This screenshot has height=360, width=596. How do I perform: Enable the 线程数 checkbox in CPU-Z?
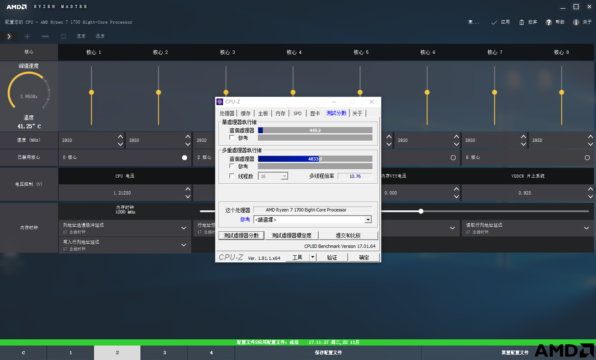click(232, 176)
